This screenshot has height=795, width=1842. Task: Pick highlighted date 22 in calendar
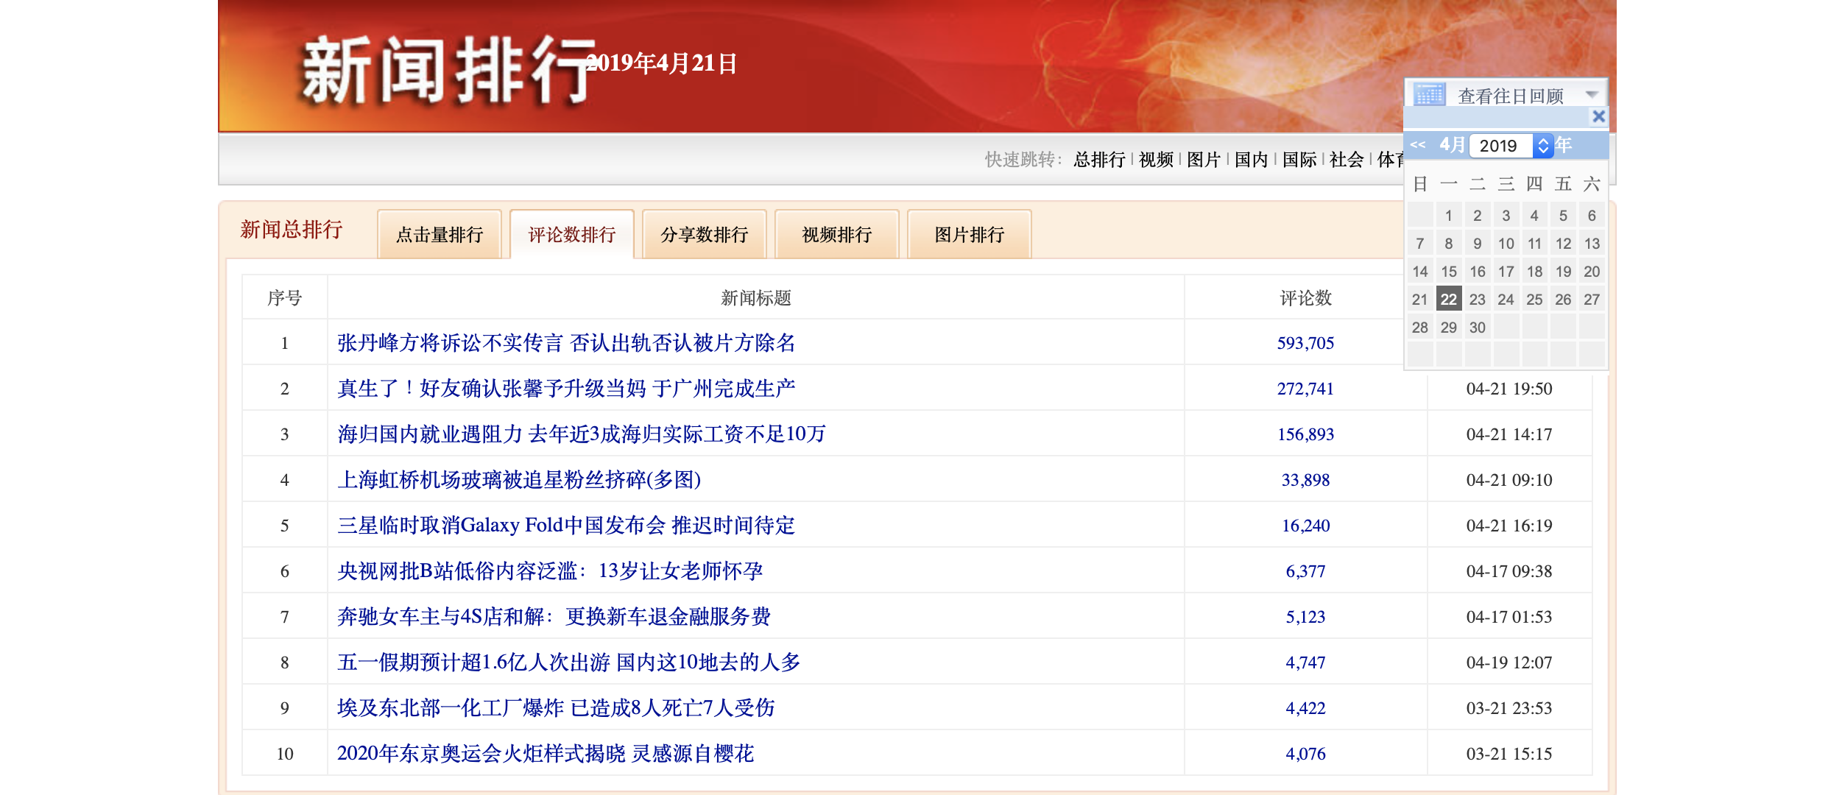coord(1448,300)
